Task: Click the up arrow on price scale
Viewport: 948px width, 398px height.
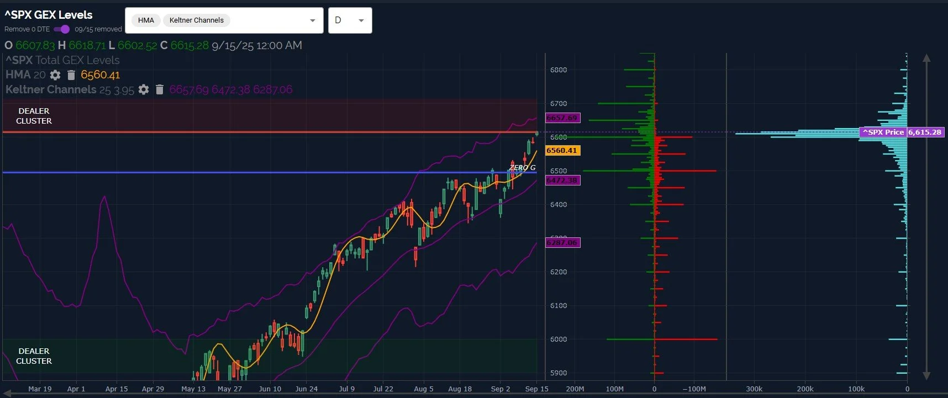Action: click(926, 58)
